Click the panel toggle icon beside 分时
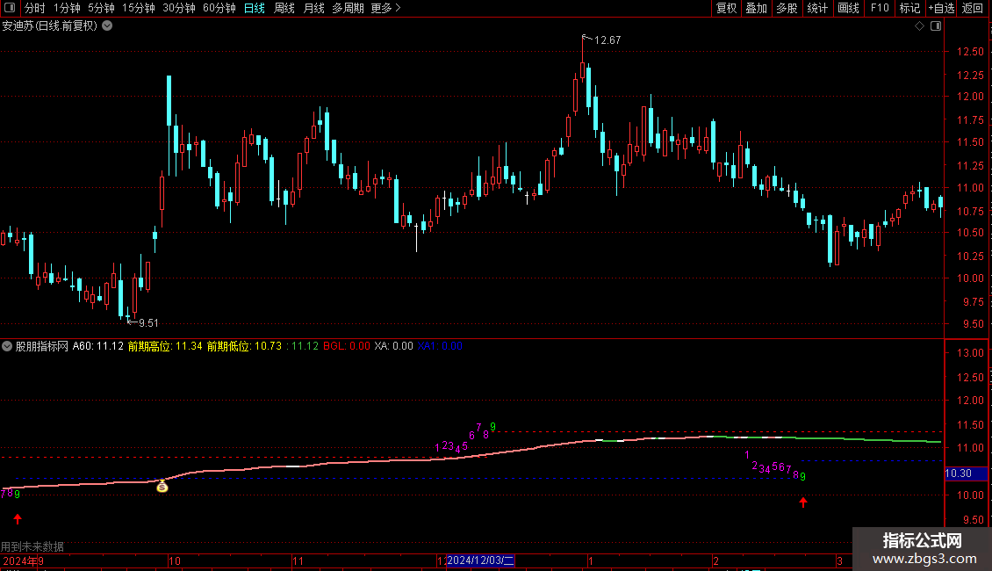Image resolution: width=992 pixels, height=571 pixels. (10, 8)
